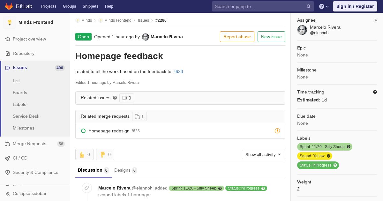Open the Service Desk page

tap(26, 116)
